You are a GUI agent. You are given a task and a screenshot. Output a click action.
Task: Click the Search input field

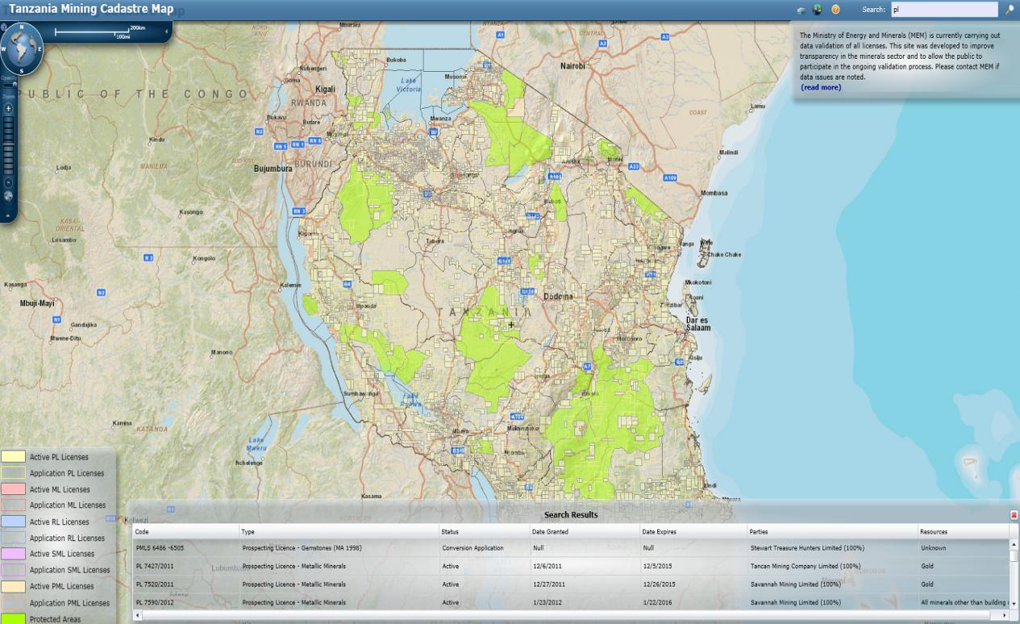[x=943, y=10]
